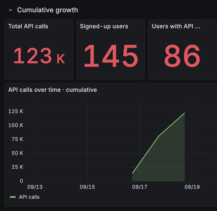Click the bend point of the green line

click(159, 136)
